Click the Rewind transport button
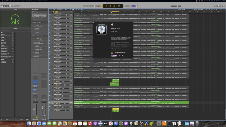This screenshot has width=226, height=127. point(85,6)
